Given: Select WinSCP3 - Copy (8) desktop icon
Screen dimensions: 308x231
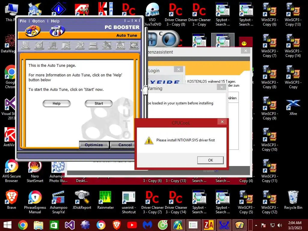Looking at the screenshot, I should [269, 77].
